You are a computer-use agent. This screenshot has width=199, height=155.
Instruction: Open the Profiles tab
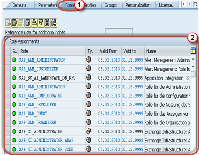tap(90, 5)
